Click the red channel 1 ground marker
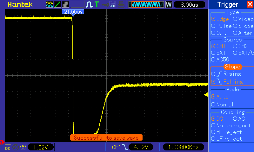The image size is (254, 152). [2, 142]
